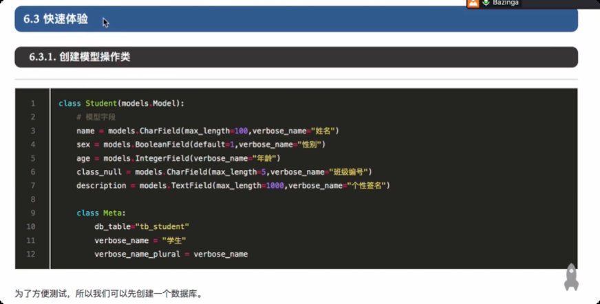This screenshot has width=600, height=304.
Task: Click the name CharField code line
Action: click(208, 131)
